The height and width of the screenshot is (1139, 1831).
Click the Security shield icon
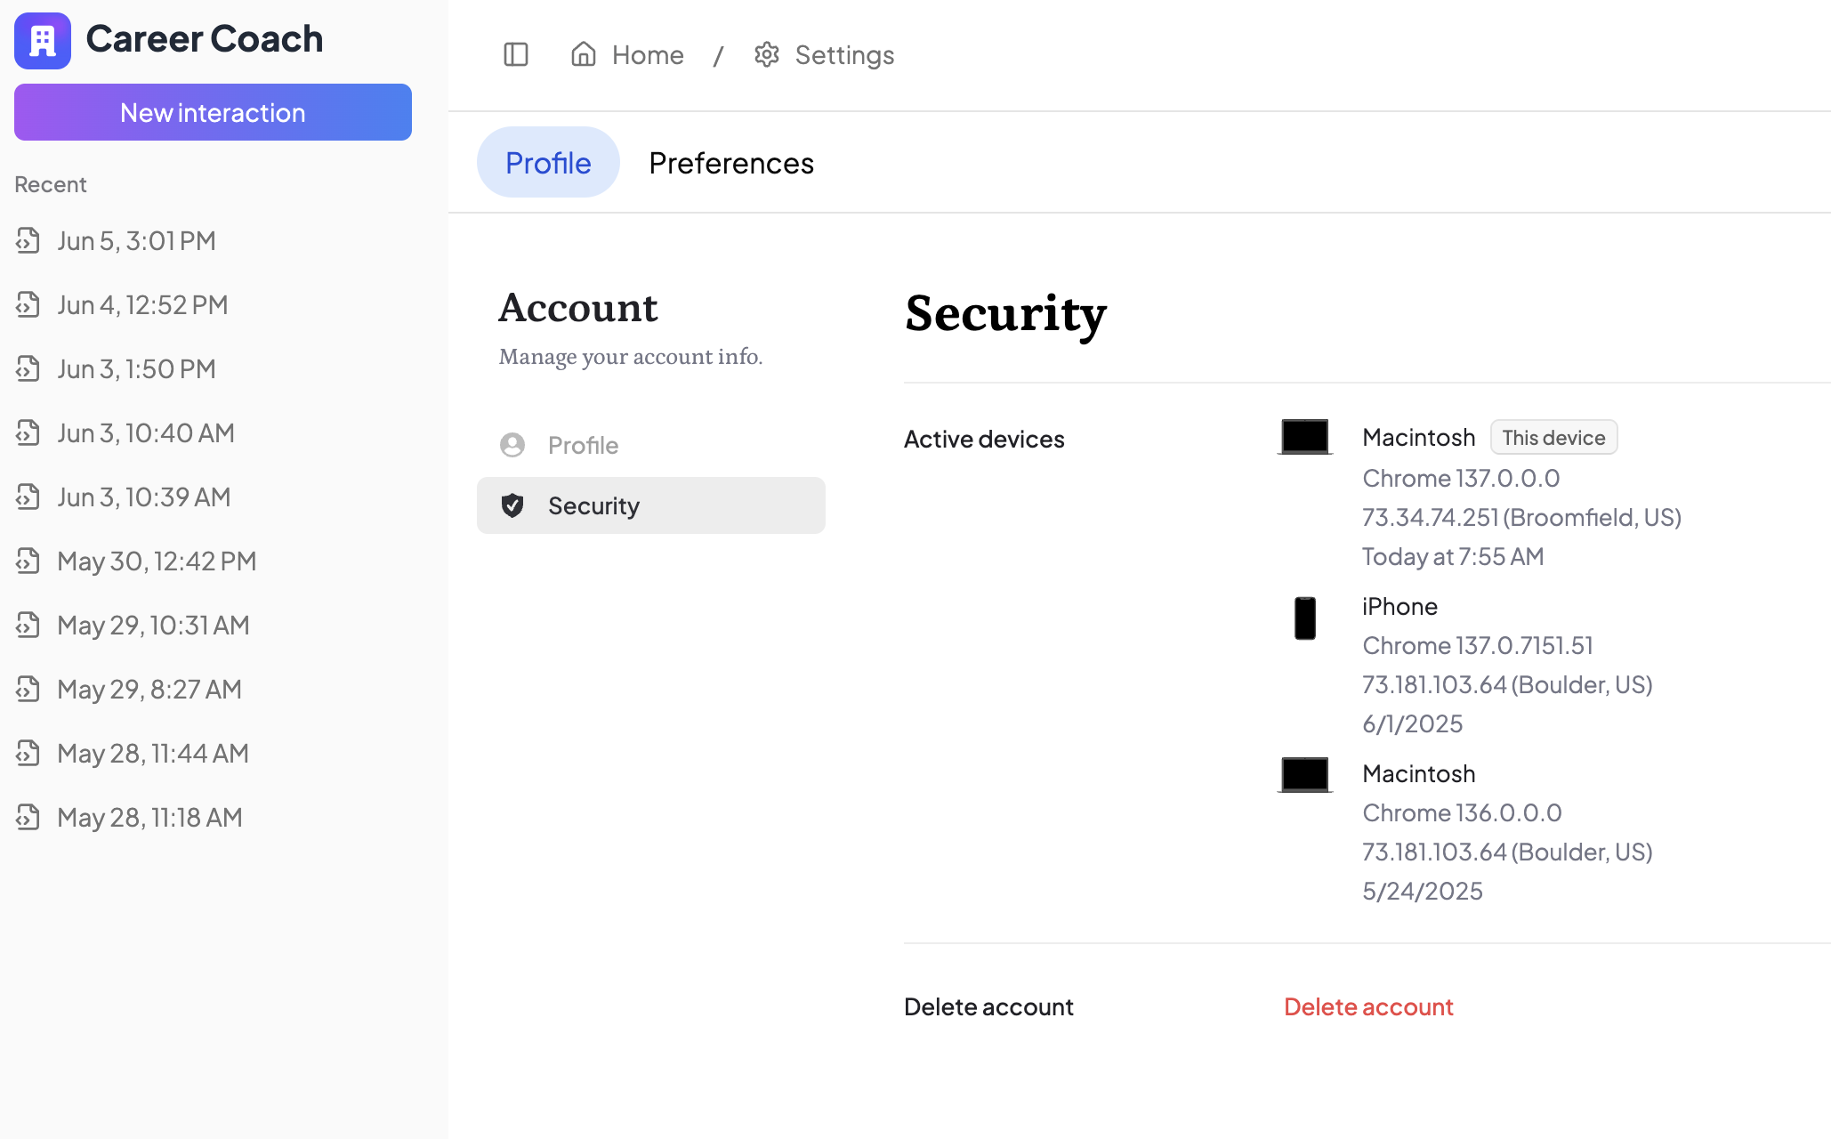point(512,505)
